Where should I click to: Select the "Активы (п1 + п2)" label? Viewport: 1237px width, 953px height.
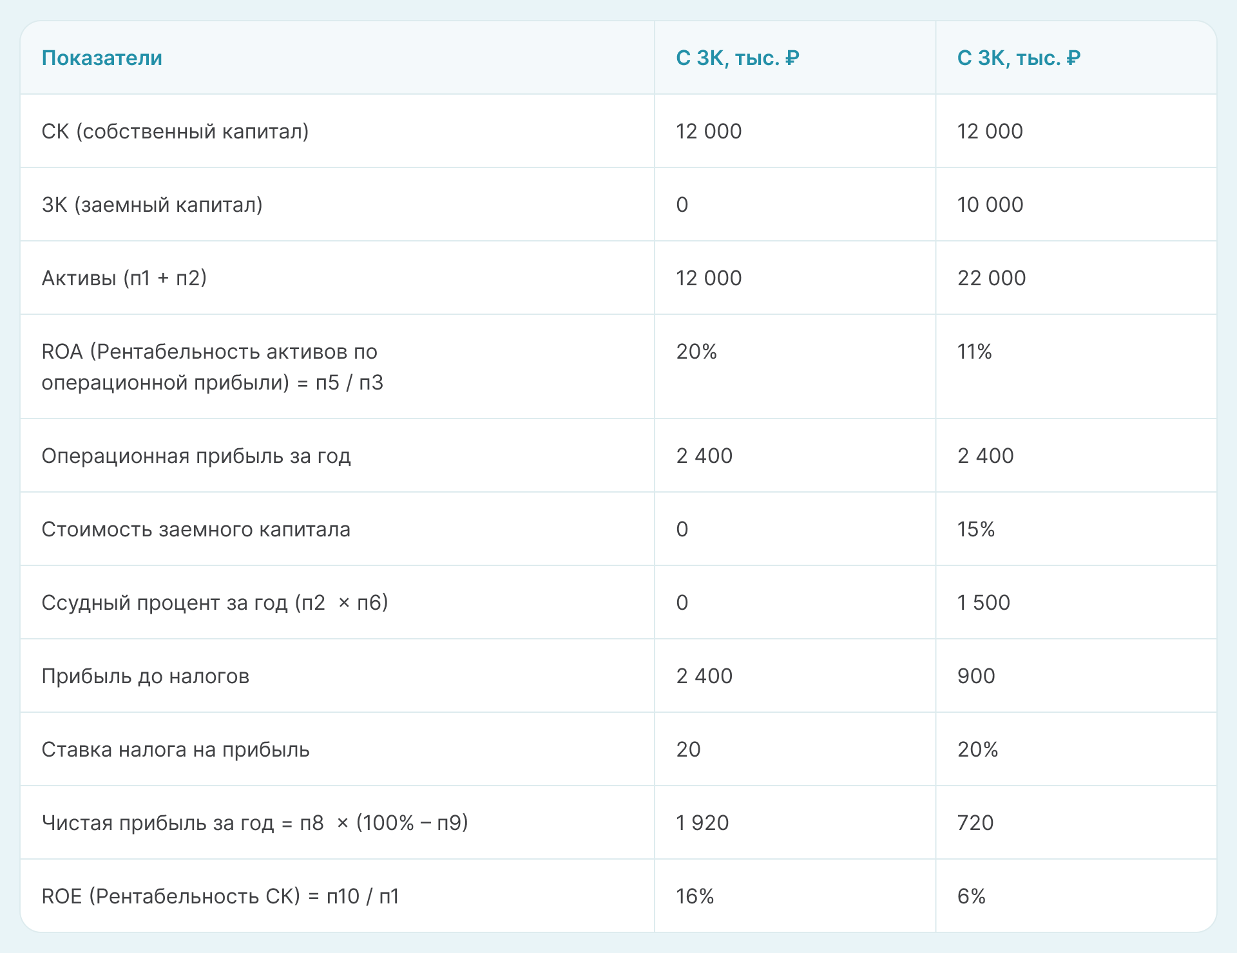[x=124, y=278]
